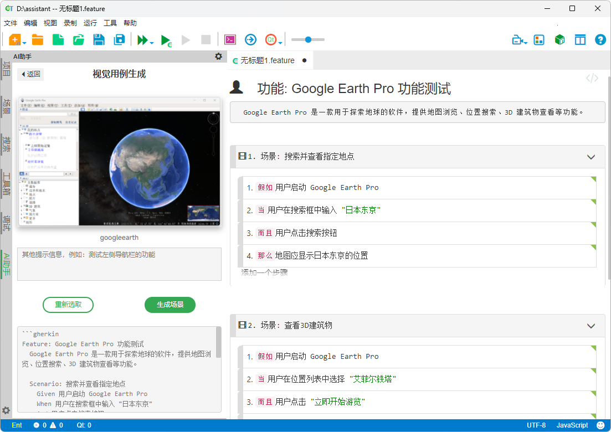Adjust the toolbar speed slider handle
The height and width of the screenshot is (432, 611).
[308, 40]
